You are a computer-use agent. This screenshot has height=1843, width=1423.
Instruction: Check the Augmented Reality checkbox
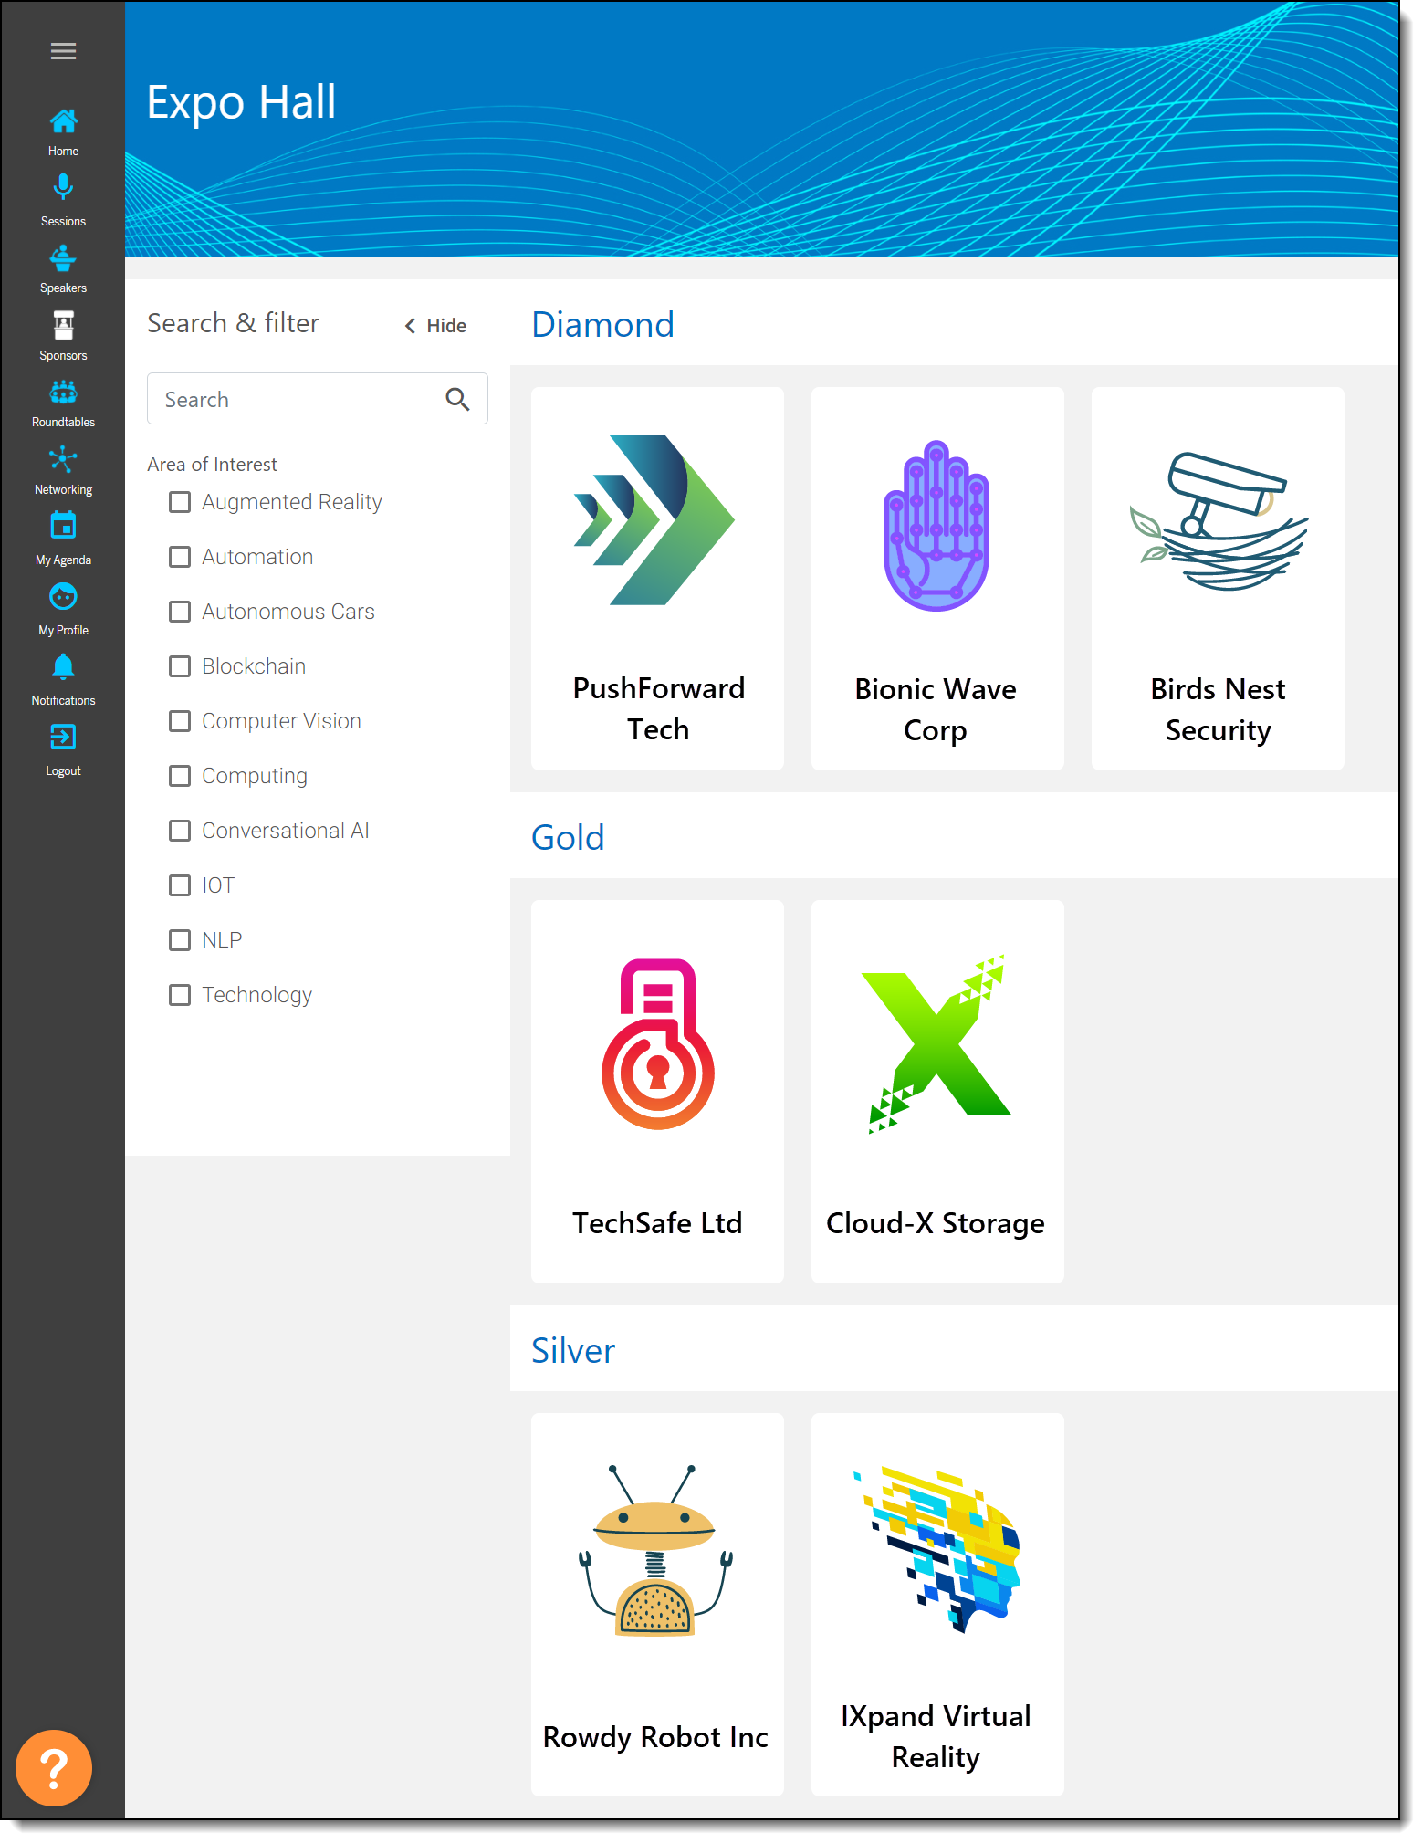coord(180,502)
